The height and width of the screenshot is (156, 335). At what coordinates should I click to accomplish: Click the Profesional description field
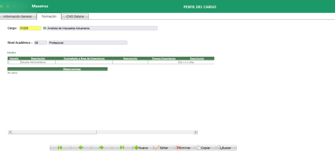click(x=88, y=43)
